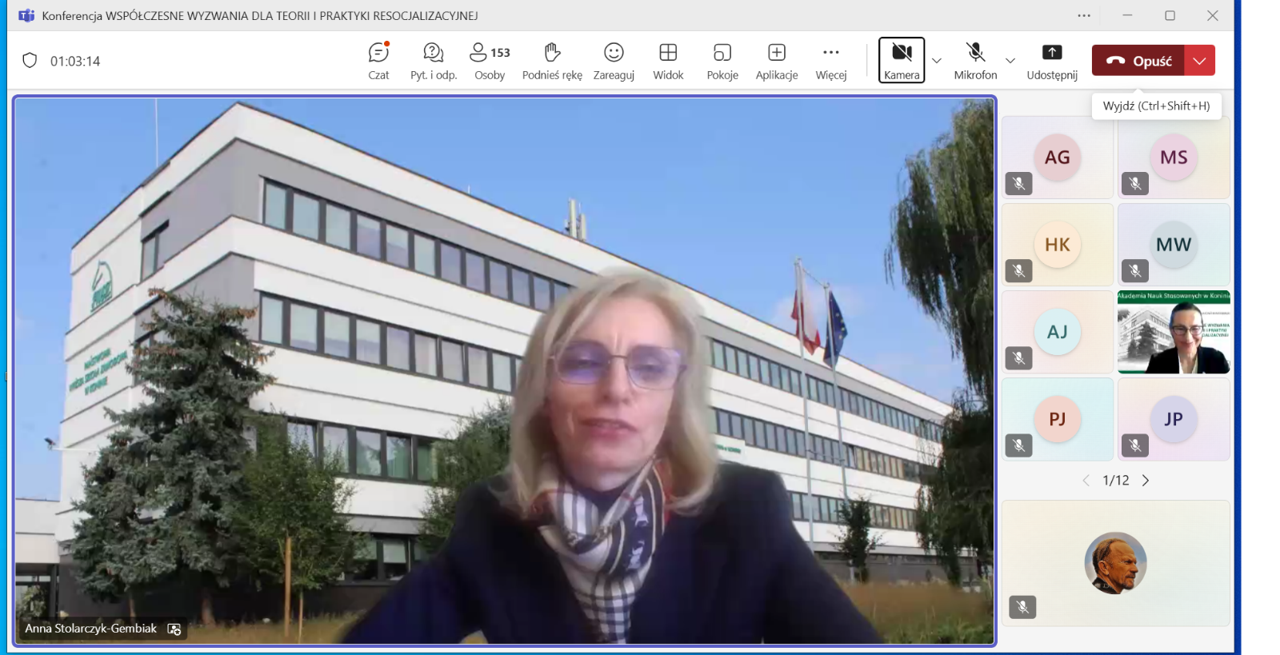Select the participant video thumbnail from Konin
The width and height of the screenshot is (1280, 655).
(x=1174, y=332)
